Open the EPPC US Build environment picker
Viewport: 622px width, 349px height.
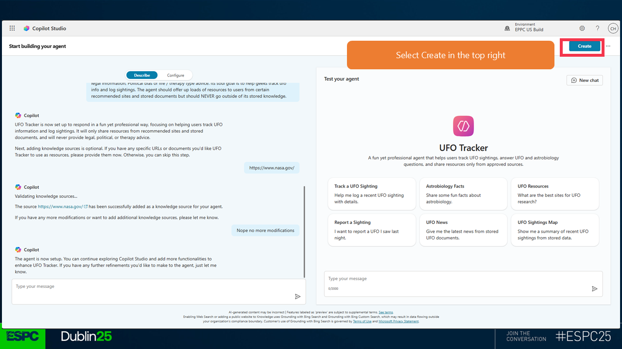click(525, 27)
